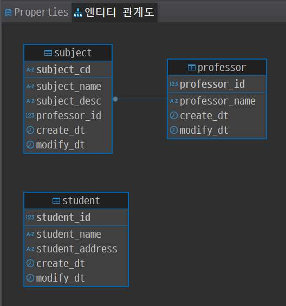
Task: Click the clock icon beside student modify_dt
Action: (x=30, y=278)
